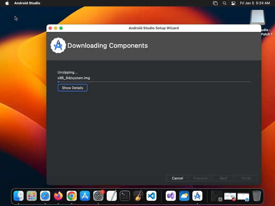Open Terminal from the dock
Image resolution: width=275 pixels, height=206 pixels.
(x=125, y=196)
